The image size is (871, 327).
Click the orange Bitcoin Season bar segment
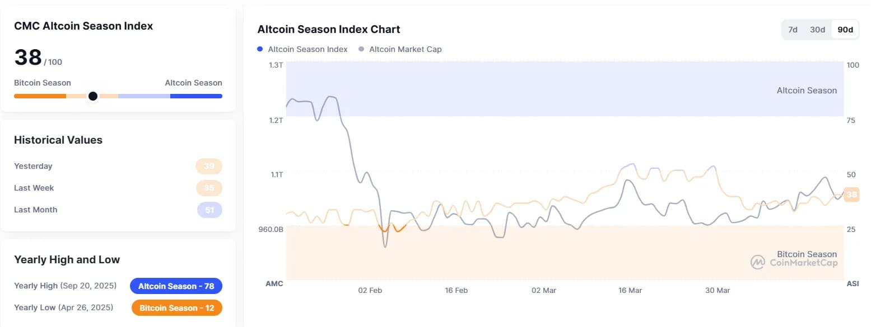(x=40, y=96)
